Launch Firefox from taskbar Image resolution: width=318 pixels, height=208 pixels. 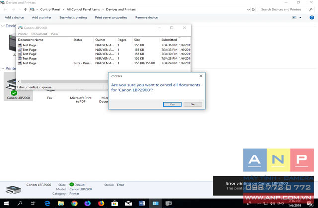coord(101,203)
